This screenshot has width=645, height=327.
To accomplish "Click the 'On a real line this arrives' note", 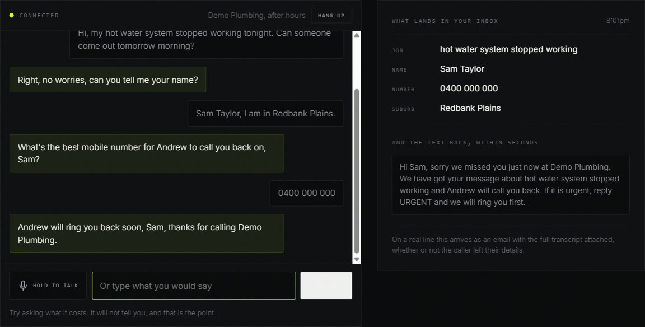I will click(x=503, y=245).
